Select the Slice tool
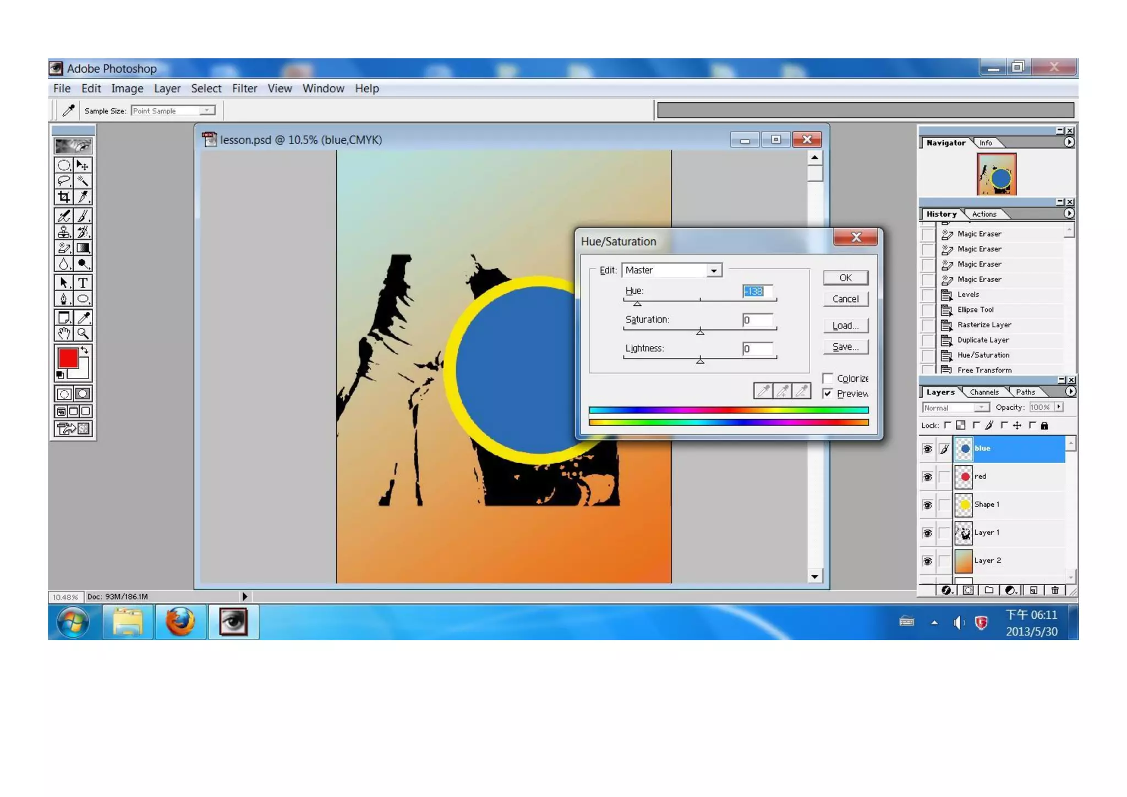1127x797 pixels. pyautogui.click(x=83, y=197)
